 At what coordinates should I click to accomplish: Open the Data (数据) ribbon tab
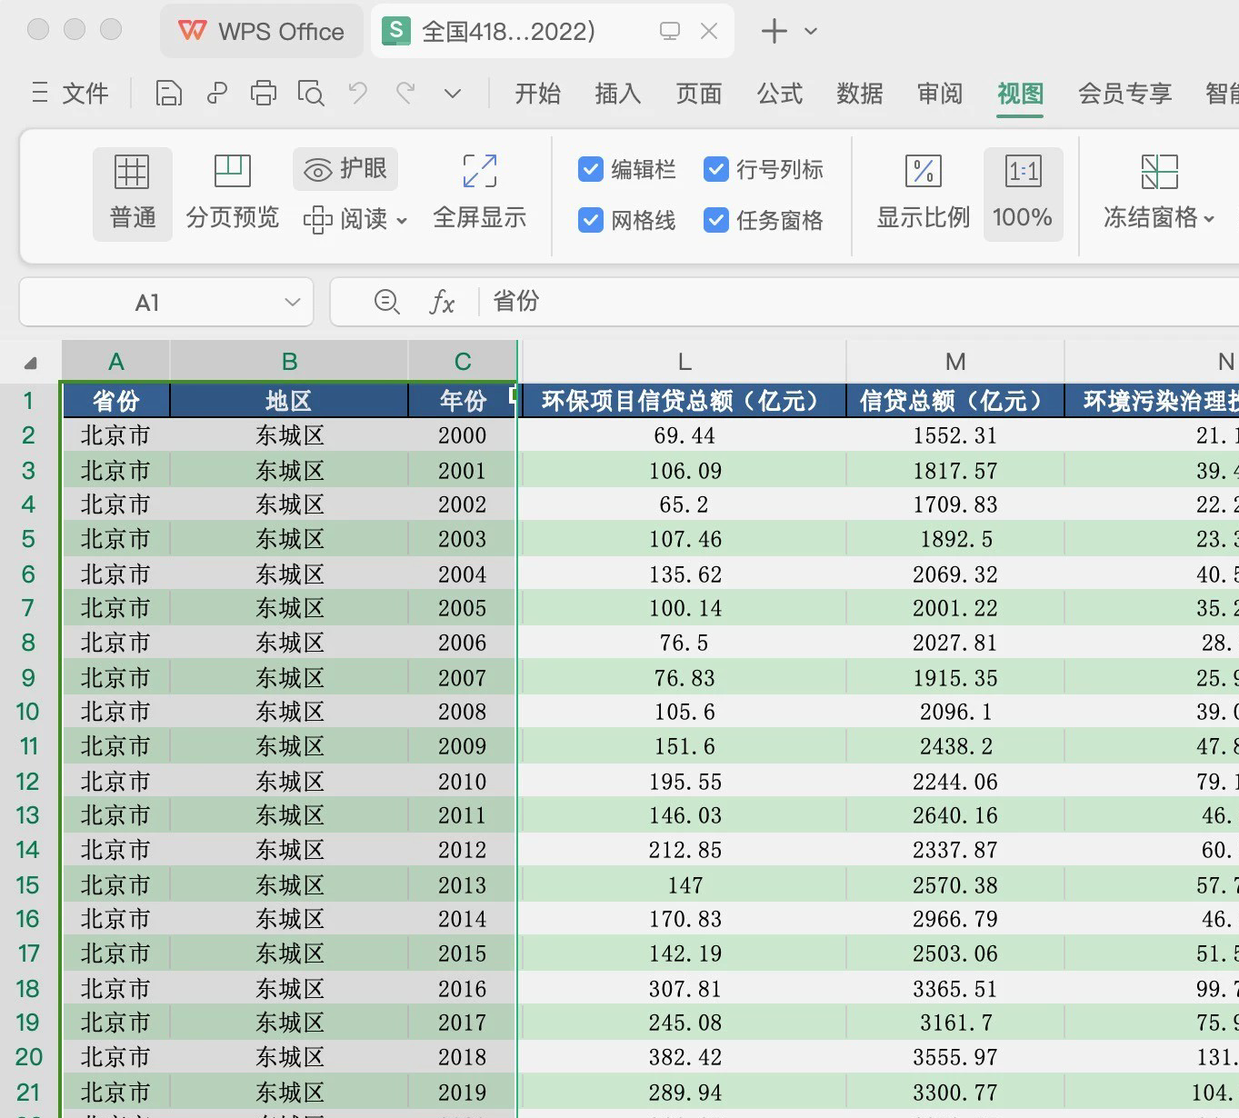click(x=859, y=94)
